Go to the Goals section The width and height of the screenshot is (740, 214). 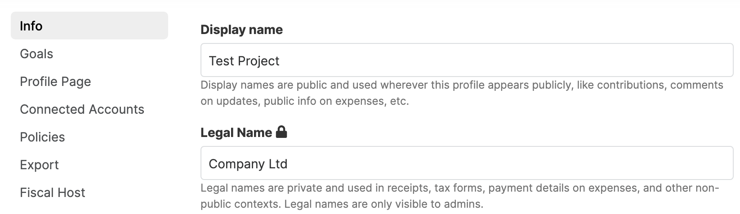pyautogui.click(x=36, y=54)
